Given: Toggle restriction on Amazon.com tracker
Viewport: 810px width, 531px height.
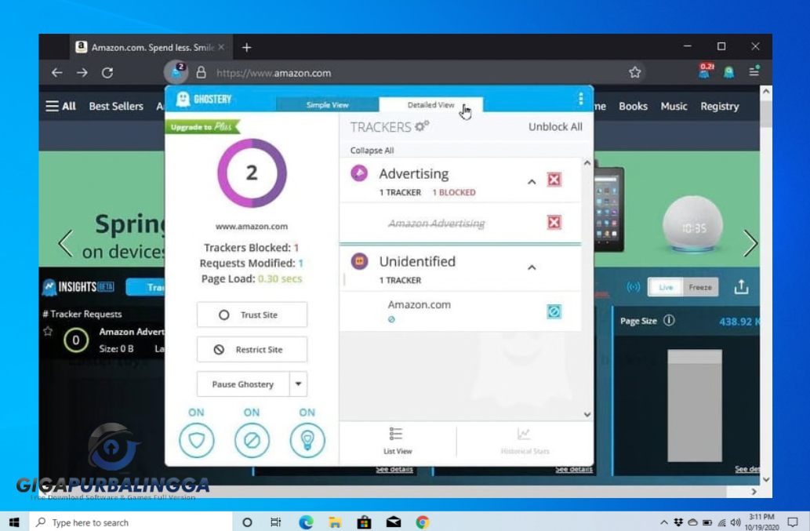Looking at the screenshot, I should click(x=554, y=311).
